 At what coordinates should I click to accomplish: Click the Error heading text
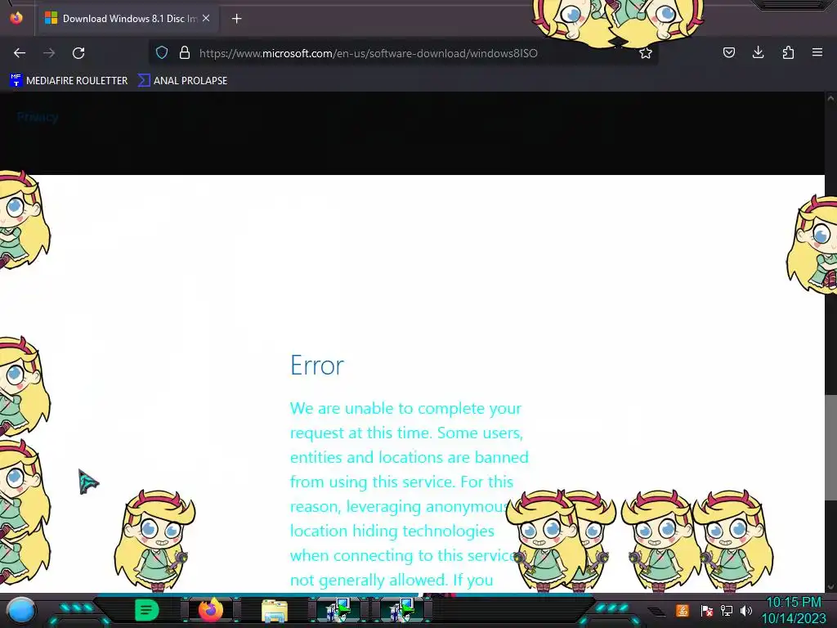point(317,366)
